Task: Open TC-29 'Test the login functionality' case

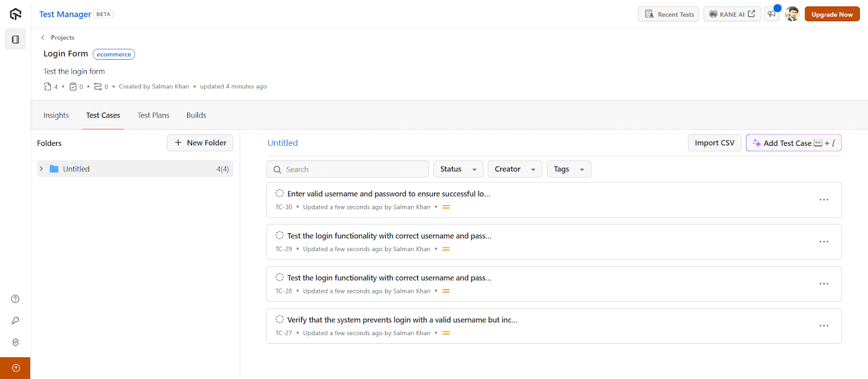Action: click(389, 236)
